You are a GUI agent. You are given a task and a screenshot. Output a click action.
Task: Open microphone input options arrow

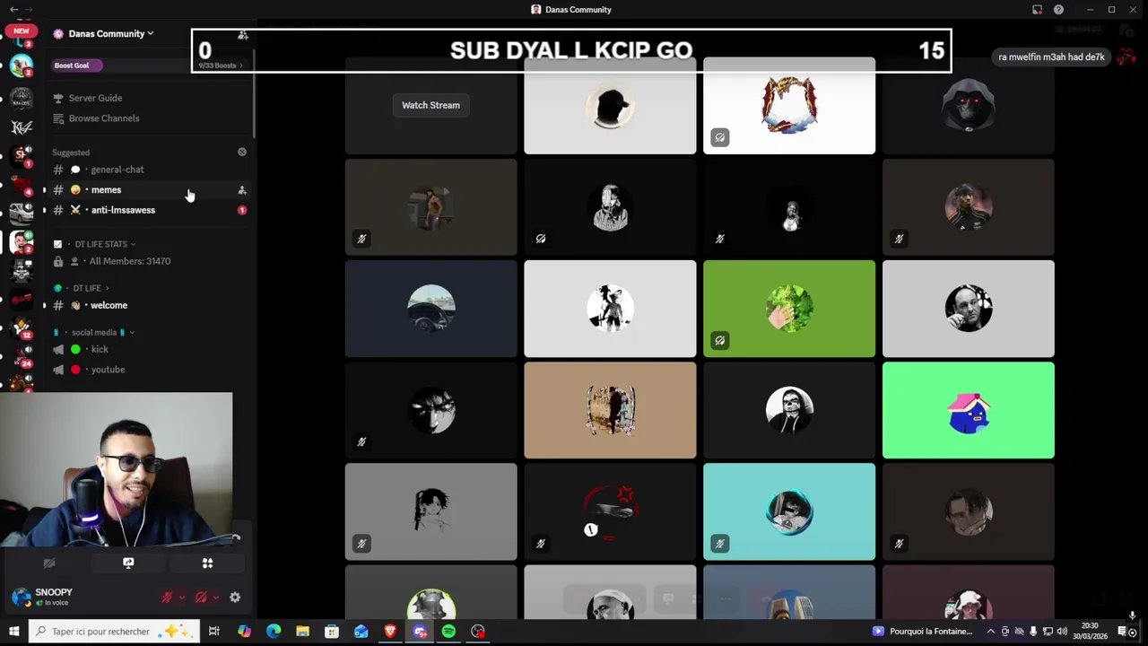(x=182, y=598)
